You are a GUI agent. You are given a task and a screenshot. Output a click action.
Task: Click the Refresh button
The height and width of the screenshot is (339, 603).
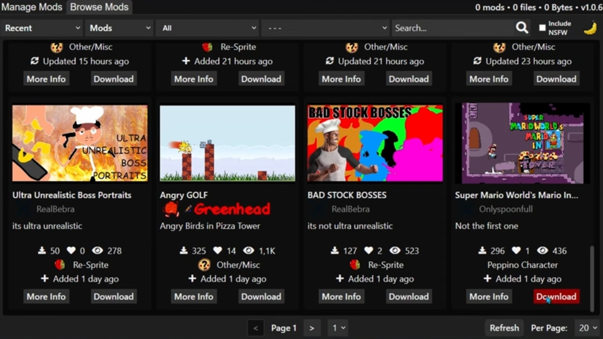tap(504, 328)
